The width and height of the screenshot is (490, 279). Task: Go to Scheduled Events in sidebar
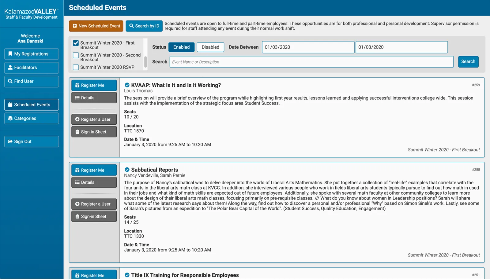tap(32, 105)
